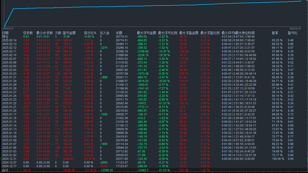The image size is (308, 173).
Task: Click the 最大浮盈金额 column header
Action: [189, 33]
